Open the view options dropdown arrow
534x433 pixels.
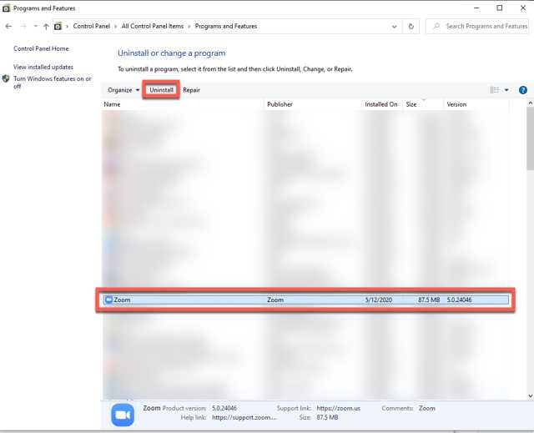pyautogui.click(x=506, y=90)
